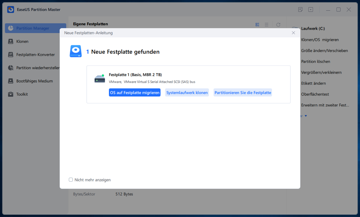
Task: Select Partition löschen in the right panel
Action: coord(316,62)
